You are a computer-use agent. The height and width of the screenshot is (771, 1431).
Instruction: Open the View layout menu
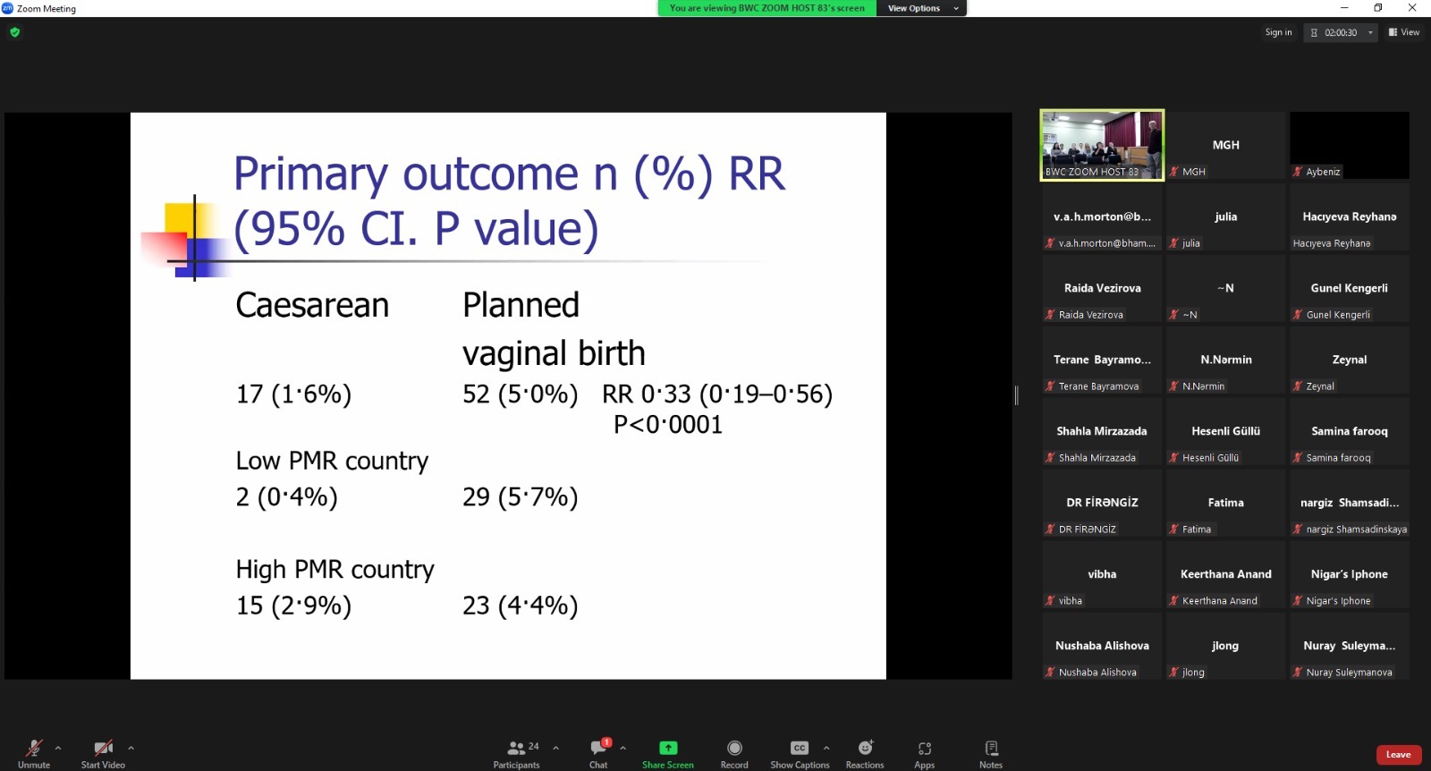(x=1403, y=32)
